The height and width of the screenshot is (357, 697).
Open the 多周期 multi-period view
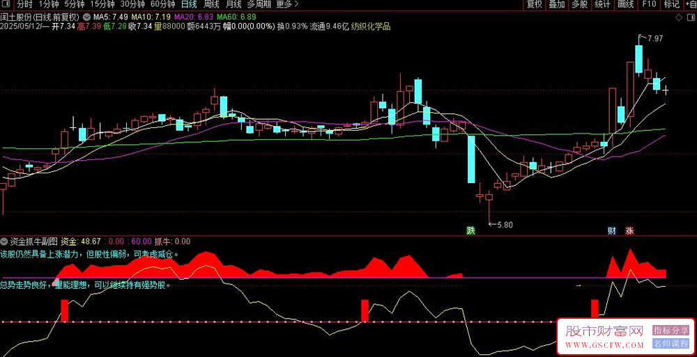coord(259,4)
